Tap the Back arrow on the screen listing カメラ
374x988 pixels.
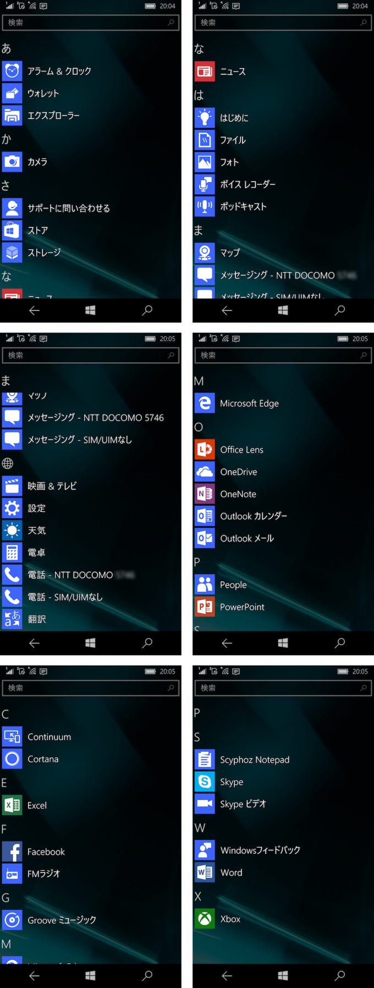coord(34,310)
